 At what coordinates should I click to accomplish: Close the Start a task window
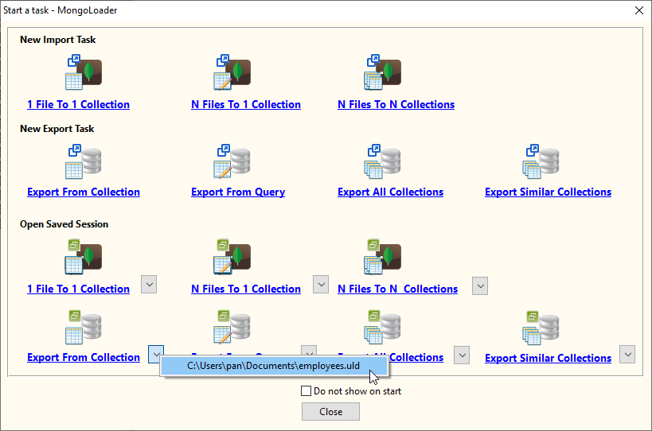(x=639, y=10)
